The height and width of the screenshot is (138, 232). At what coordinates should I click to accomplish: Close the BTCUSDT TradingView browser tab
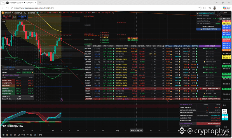35,3
